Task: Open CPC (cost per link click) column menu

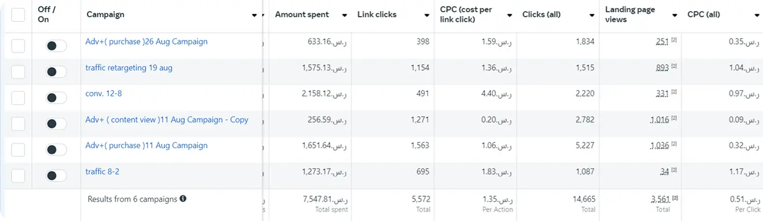Action: tap(510, 16)
